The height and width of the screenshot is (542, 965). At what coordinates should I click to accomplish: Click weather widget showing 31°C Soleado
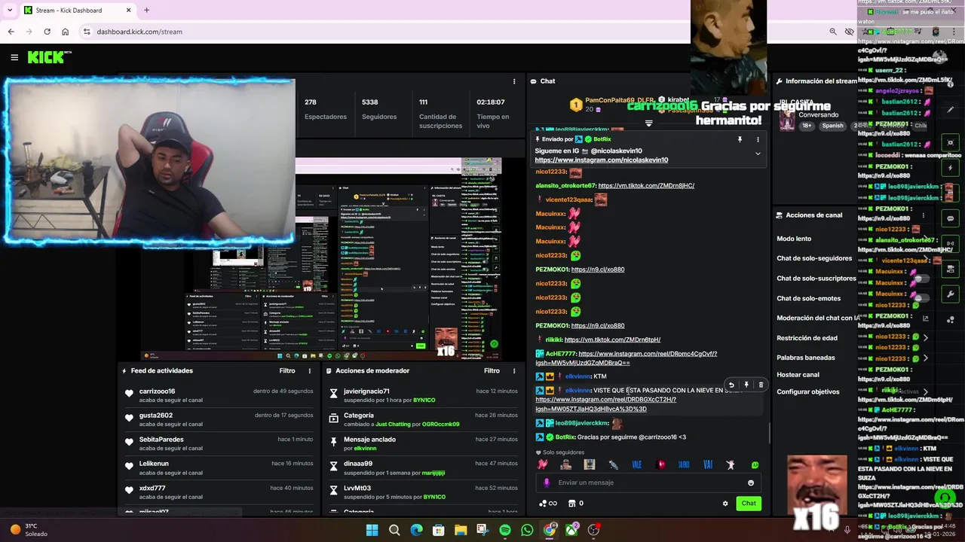(x=30, y=530)
